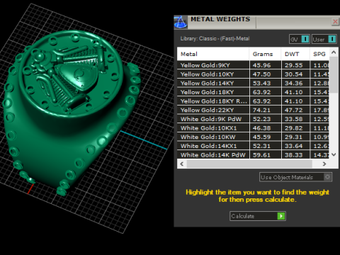Click the 45.59 grams value

261,137
